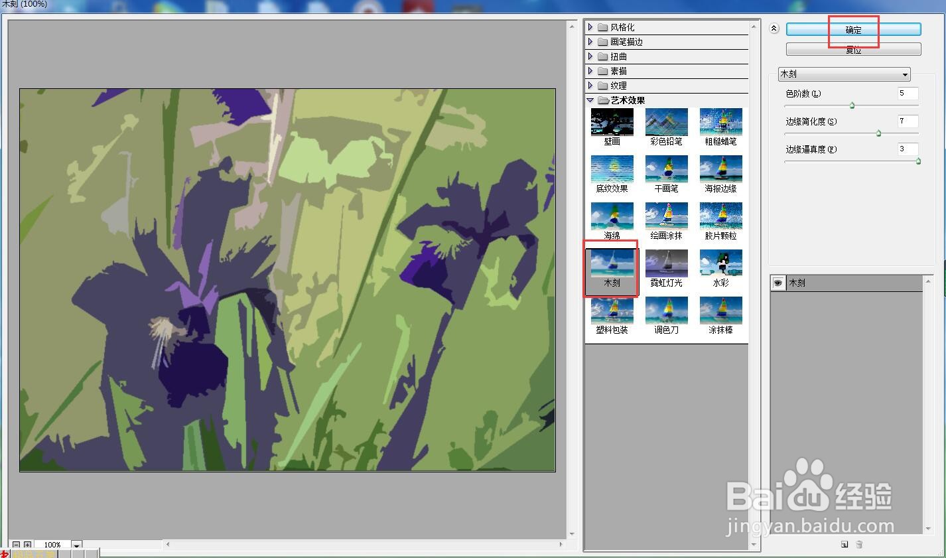Select the 干画笔 filter thumbnail

[x=666, y=169]
